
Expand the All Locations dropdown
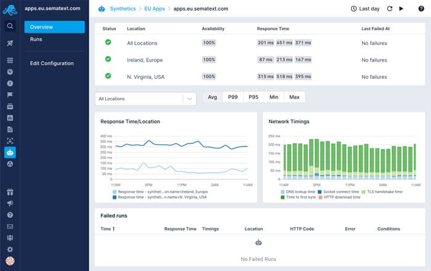coord(145,99)
